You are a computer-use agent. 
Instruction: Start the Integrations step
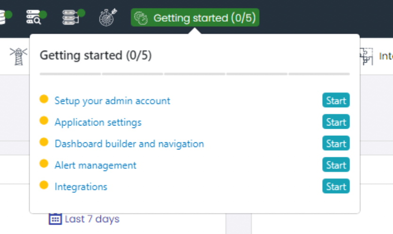pos(336,186)
